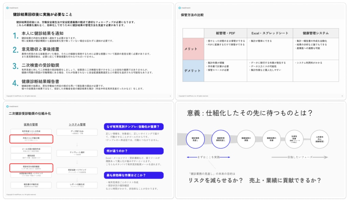Select the red-outlined 所見ごとに手動分類 box

31,138
